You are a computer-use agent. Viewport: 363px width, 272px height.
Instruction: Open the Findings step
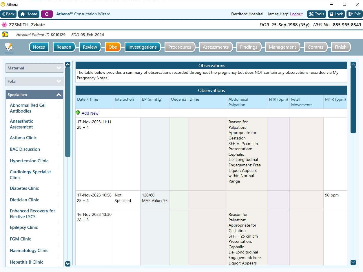249,47
